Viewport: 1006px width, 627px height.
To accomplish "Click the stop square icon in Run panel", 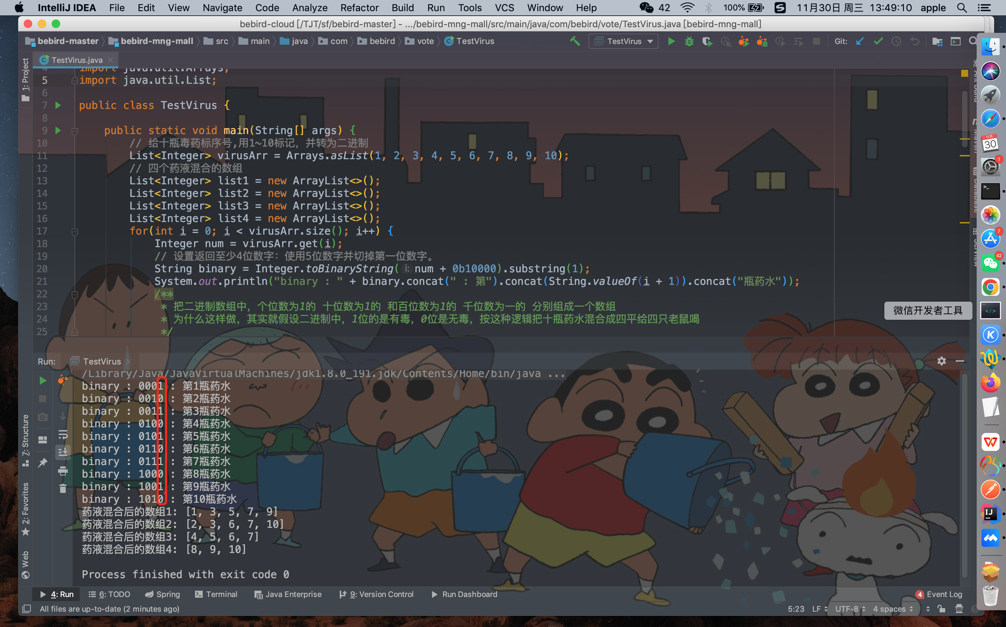I will (x=42, y=399).
